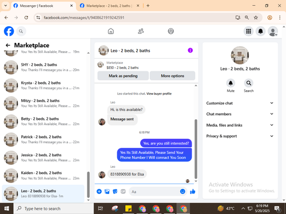
Task: Open conversation info purple icon
Action: (190, 50)
